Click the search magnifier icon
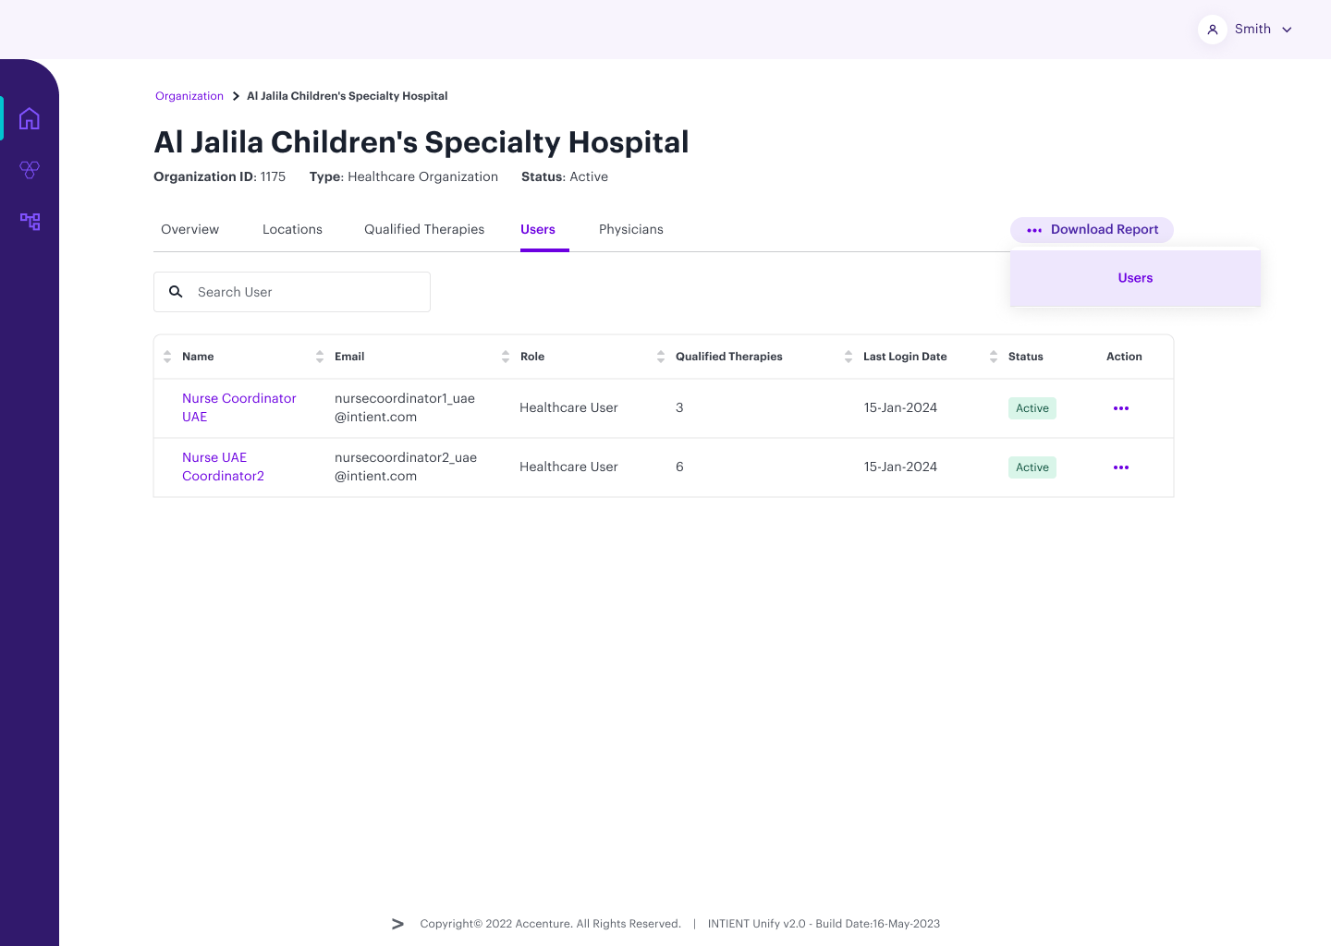1331x946 pixels. pos(176,292)
